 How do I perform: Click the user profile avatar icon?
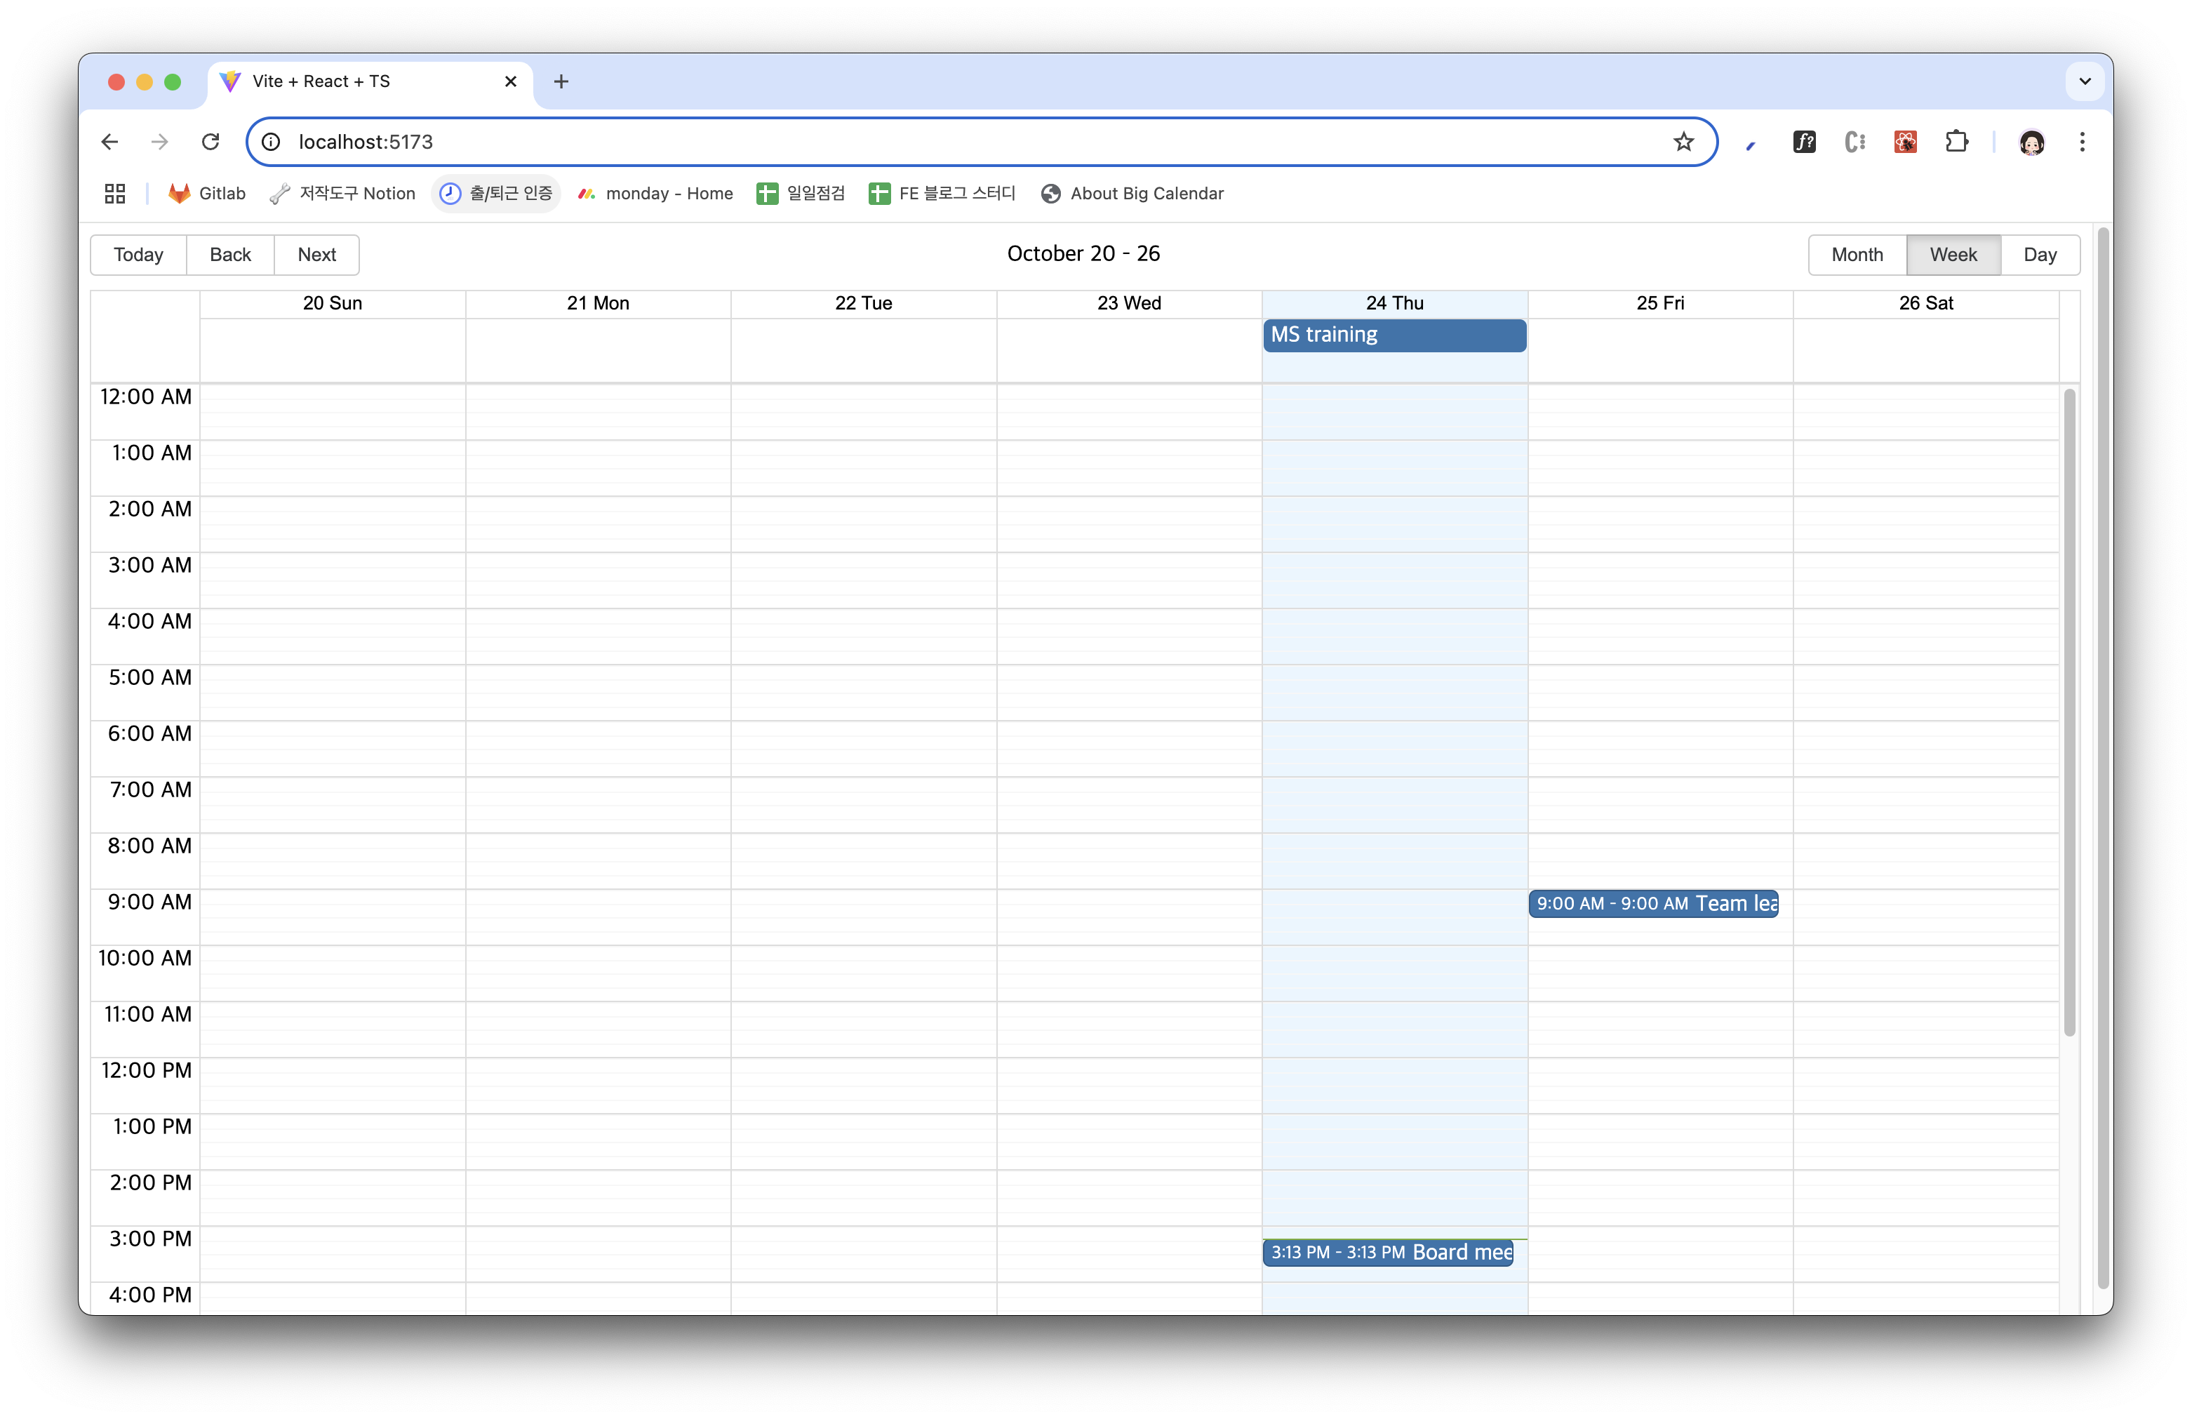2032,142
